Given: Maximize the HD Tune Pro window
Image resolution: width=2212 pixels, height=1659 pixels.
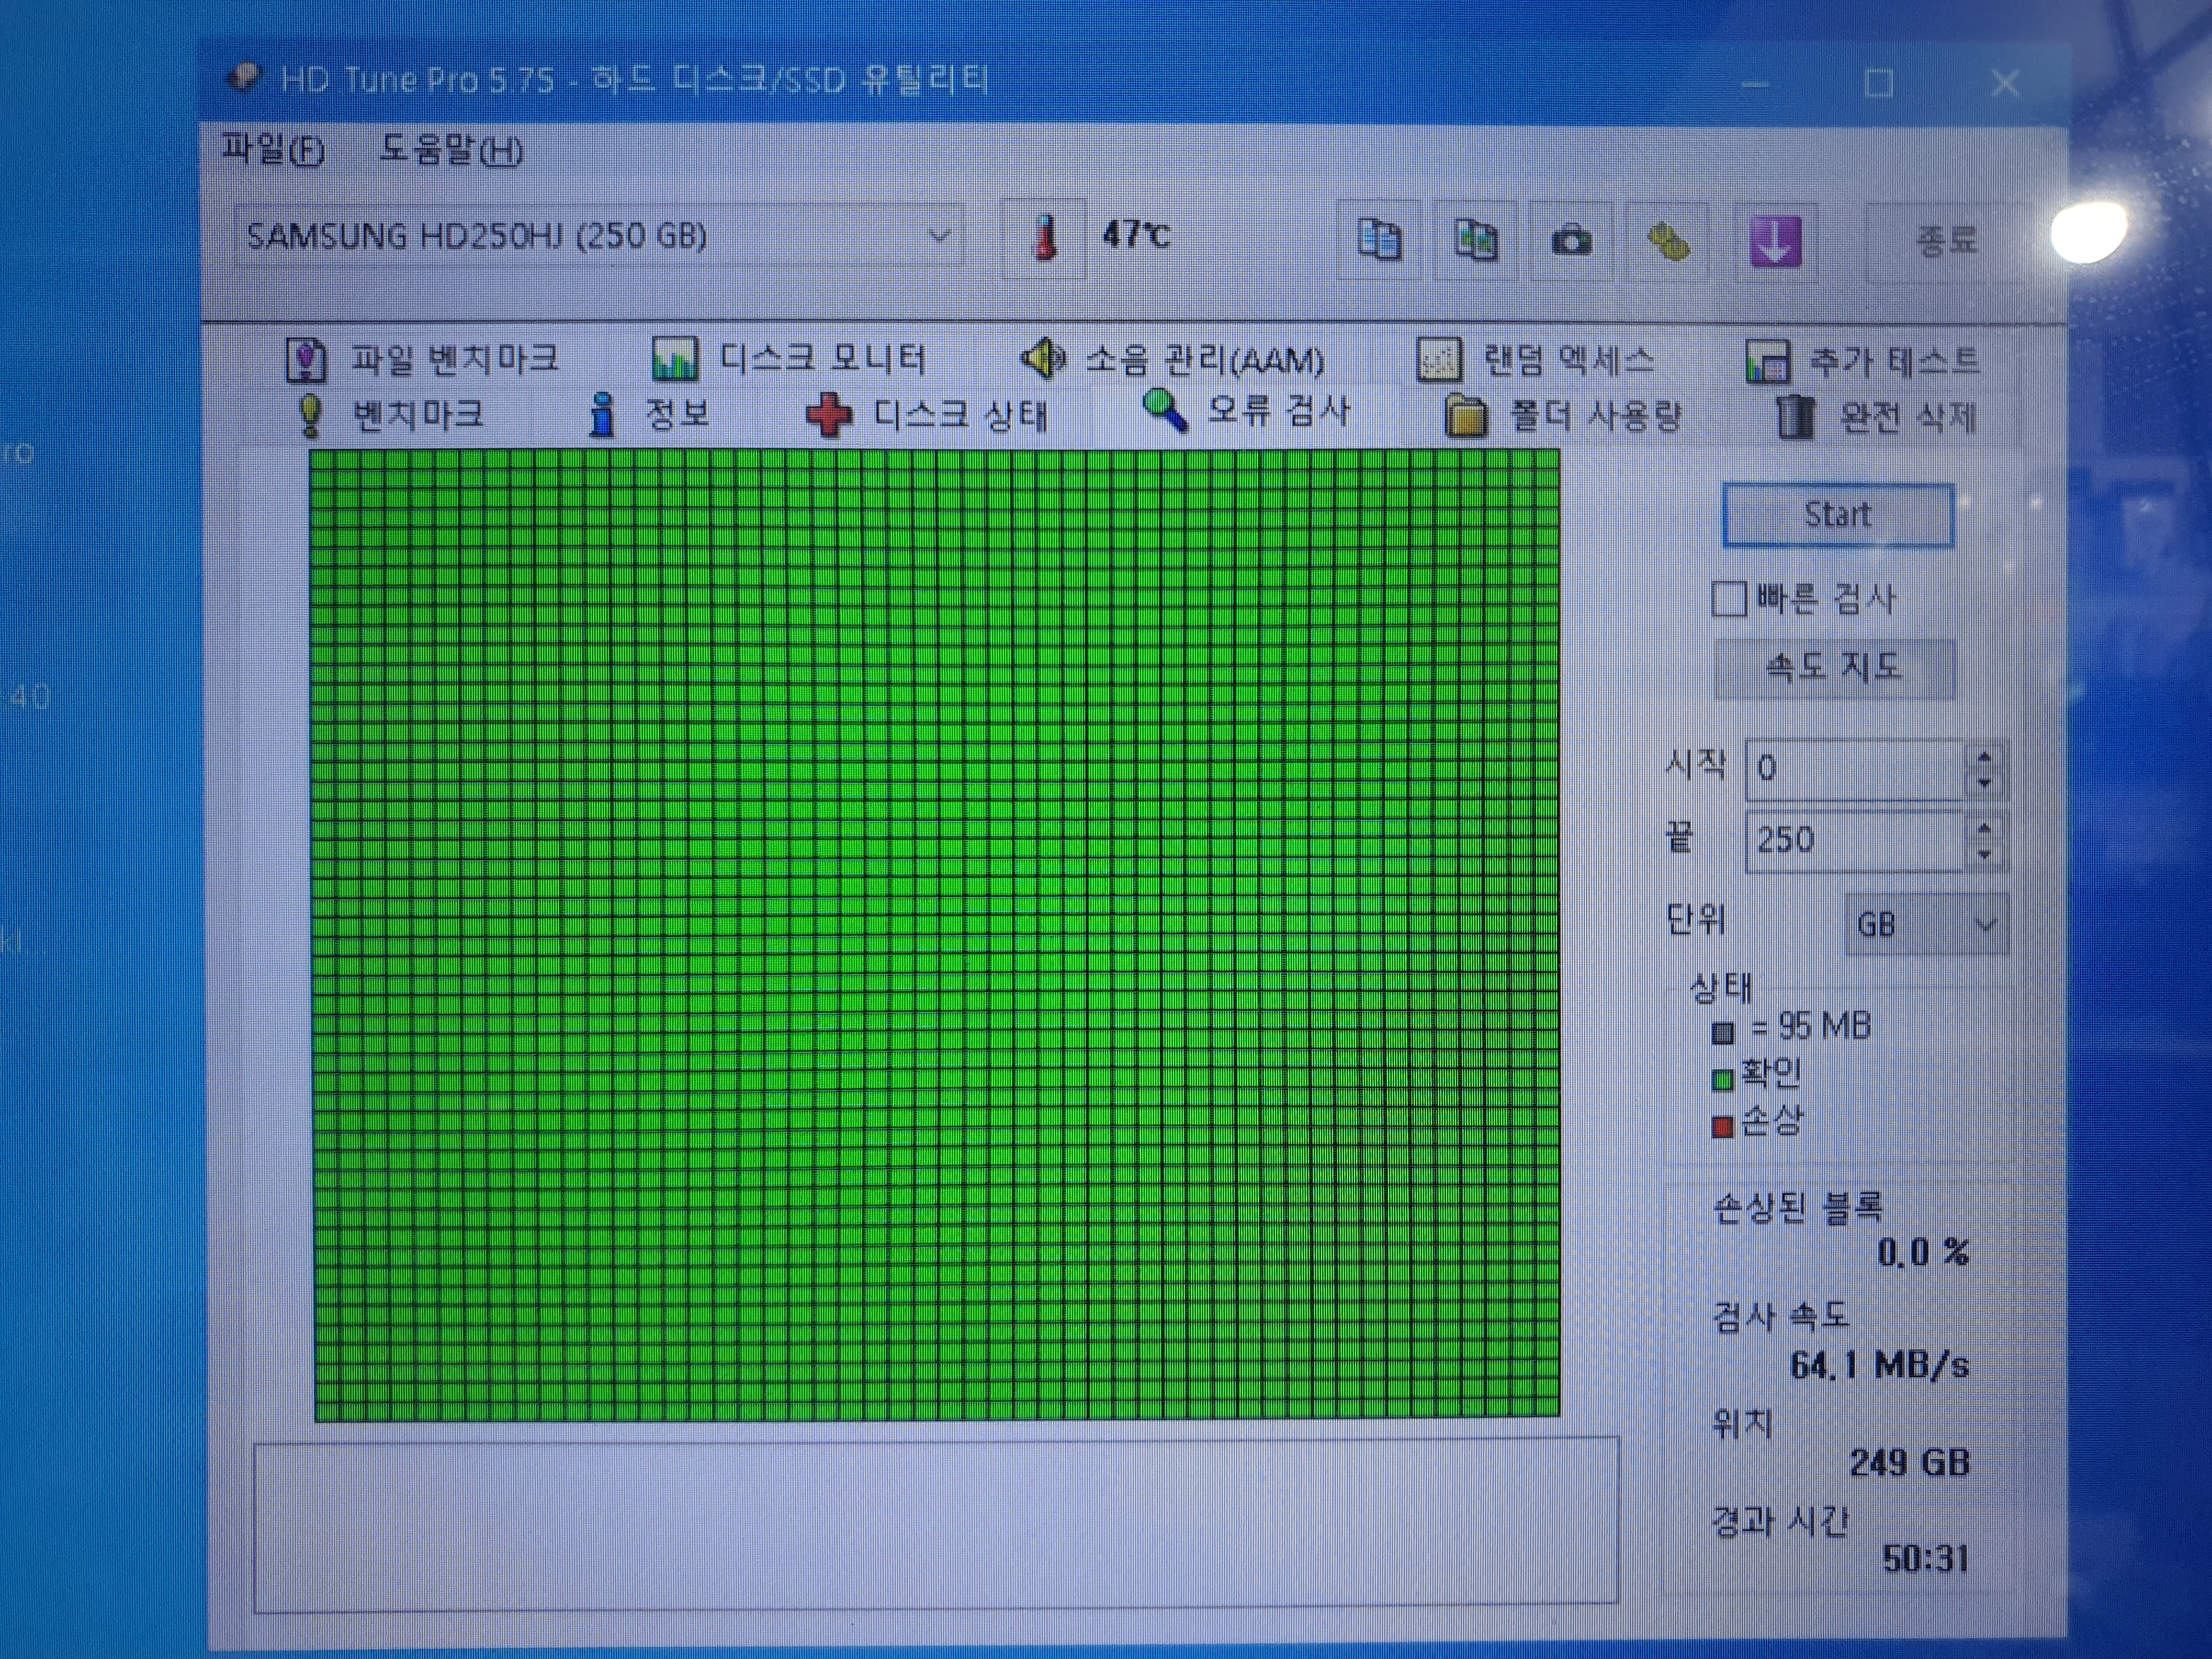Looking at the screenshot, I should click(x=1879, y=83).
